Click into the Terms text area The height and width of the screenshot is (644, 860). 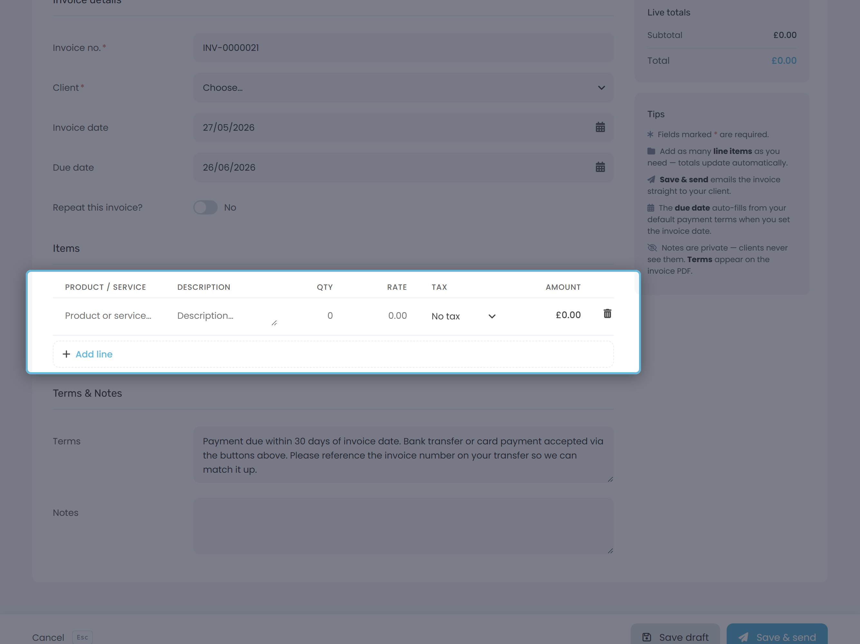(403, 455)
